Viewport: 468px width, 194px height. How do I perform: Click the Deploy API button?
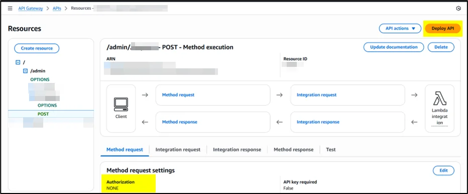point(442,29)
